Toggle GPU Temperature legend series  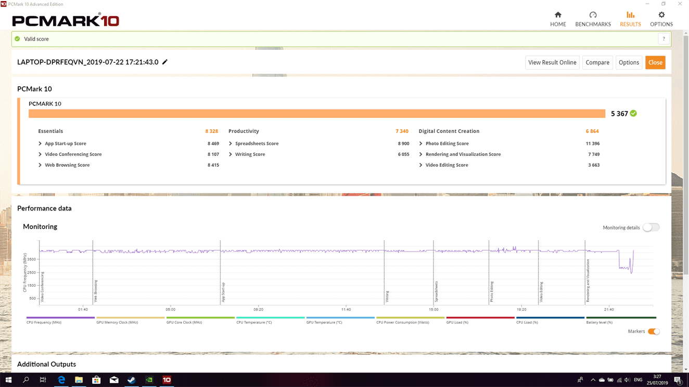coord(340,320)
